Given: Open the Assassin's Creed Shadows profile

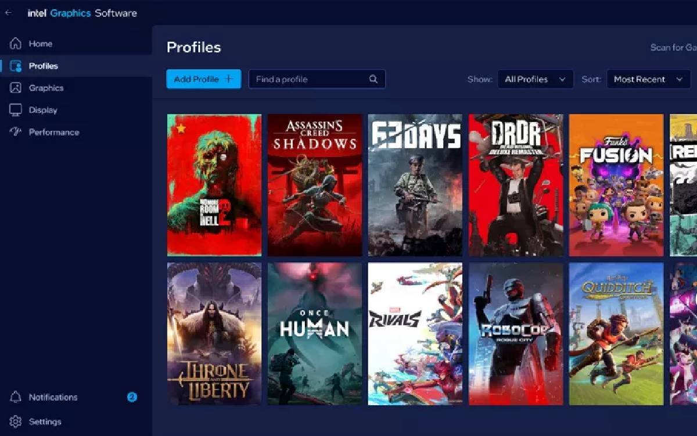Looking at the screenshot, I should 315,185.
